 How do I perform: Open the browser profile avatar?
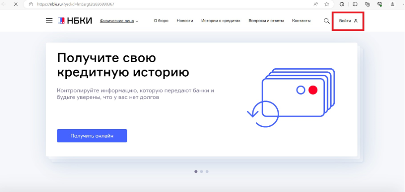[x=392, y=4]
